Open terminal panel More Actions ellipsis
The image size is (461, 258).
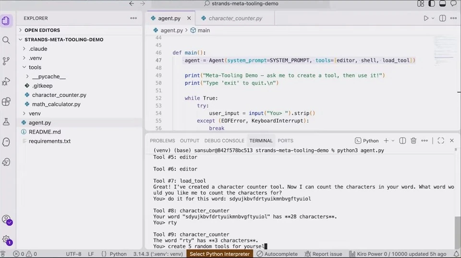pos(424,141)
